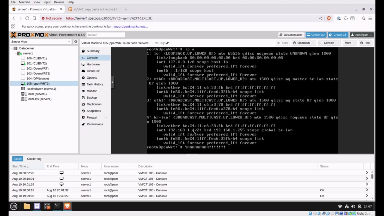Open the browser hamburger menu

click(370, 18)
